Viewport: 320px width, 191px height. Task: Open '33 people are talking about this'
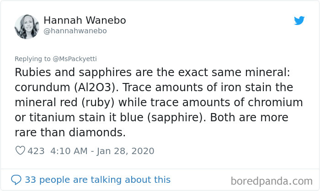[x=97, y=180]
